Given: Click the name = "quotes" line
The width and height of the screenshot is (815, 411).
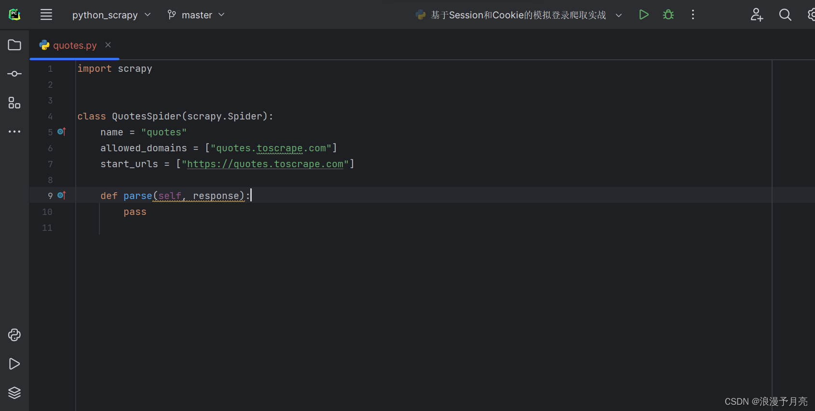Looking at the screenshot, I should (x=143, y=132).
